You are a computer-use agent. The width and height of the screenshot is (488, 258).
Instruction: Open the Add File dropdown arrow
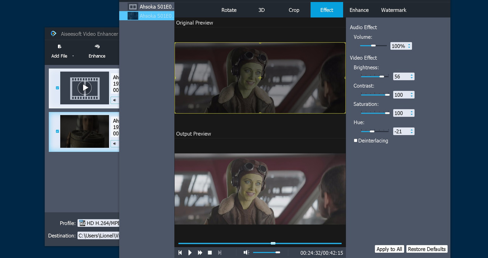(x=73, y=56)
